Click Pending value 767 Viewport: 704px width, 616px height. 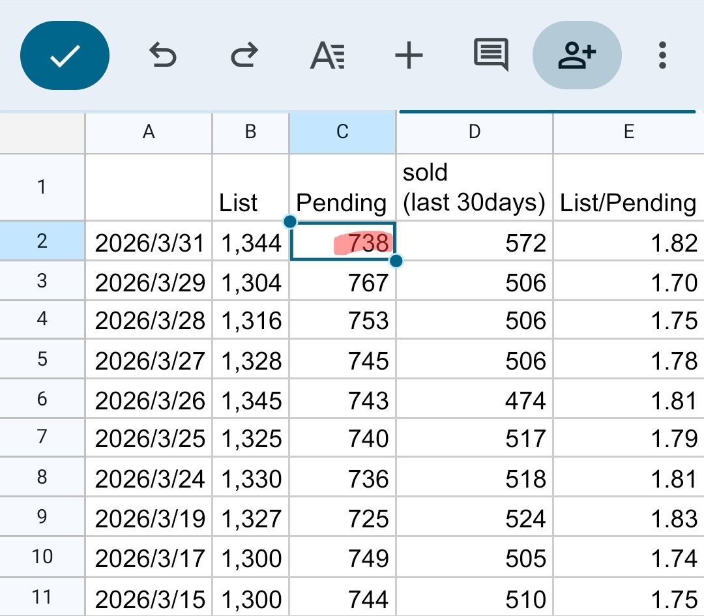[x=343, y=281]
